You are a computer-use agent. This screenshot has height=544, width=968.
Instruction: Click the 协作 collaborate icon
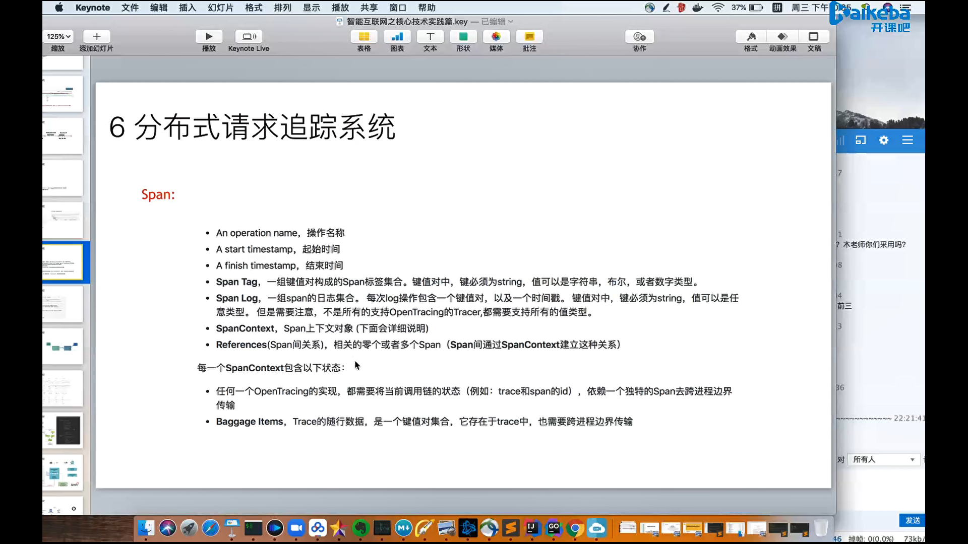pos(639,37)
